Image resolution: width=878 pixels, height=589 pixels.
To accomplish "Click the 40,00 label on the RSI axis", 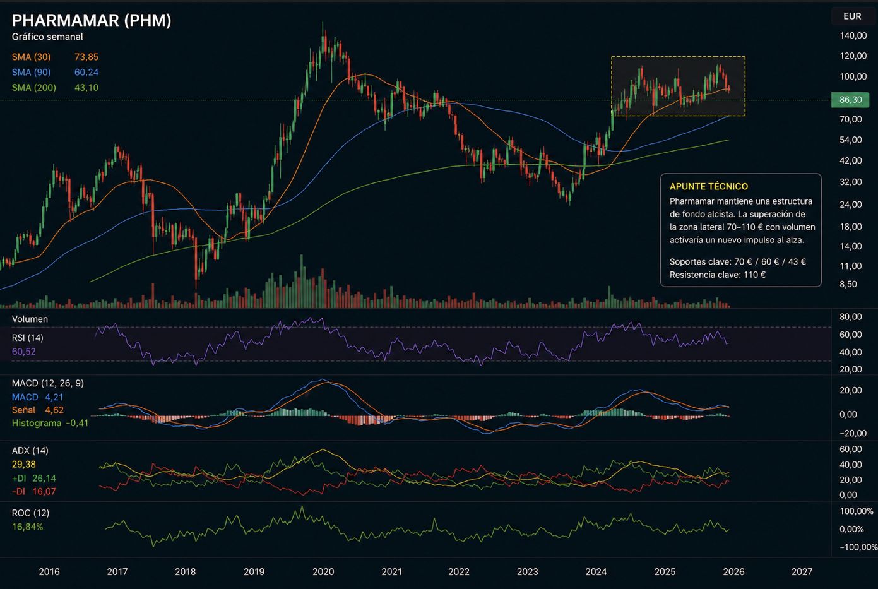I will 851,352.
